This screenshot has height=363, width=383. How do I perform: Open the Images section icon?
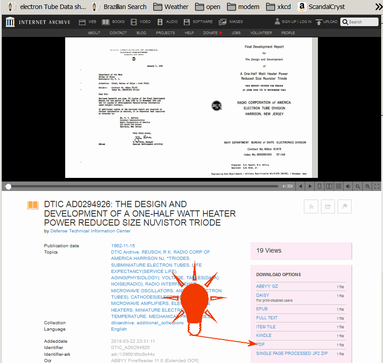pos(223,22)
